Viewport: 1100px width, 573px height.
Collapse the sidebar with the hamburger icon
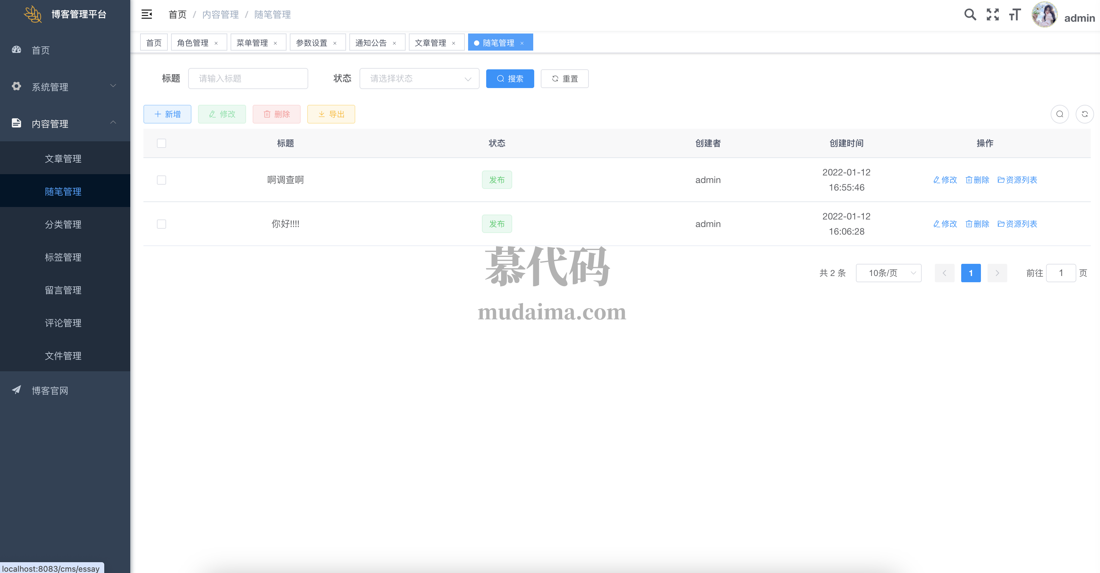click(146, 14)
